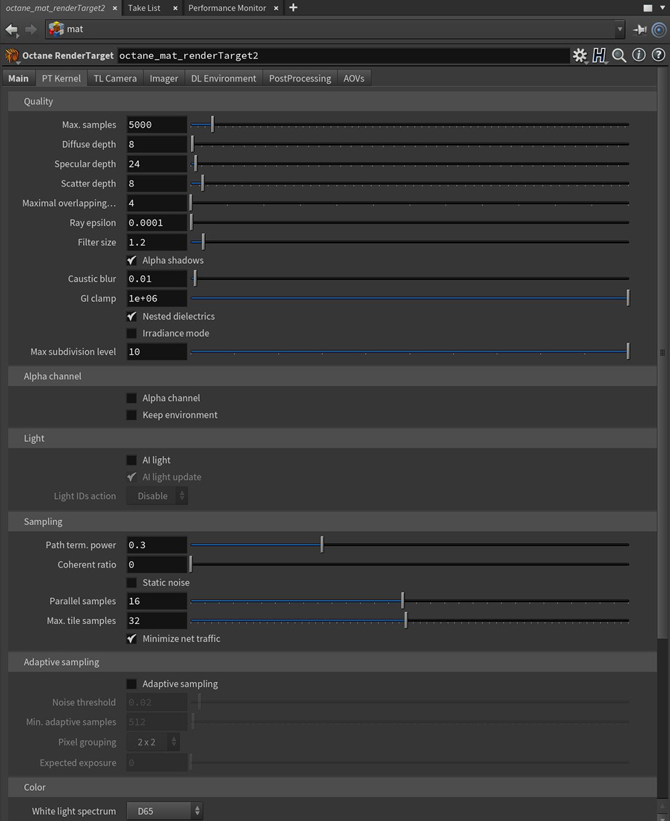The image size is (670, 821).
Task: Expand the mat network path dropdown
Action: (619, 29)
